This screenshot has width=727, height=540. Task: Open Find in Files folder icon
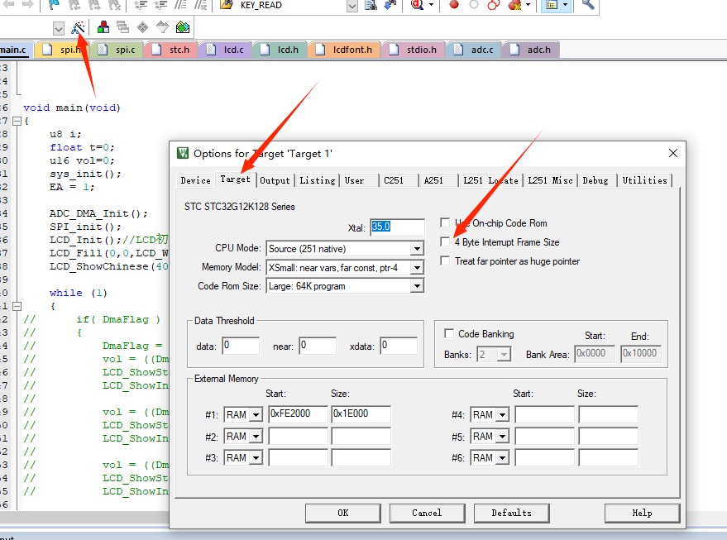click(227, 5)
